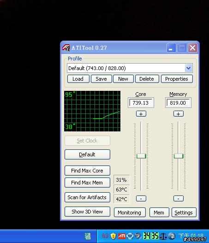
Task: Click the Load profile button
Action: (78, 79)
